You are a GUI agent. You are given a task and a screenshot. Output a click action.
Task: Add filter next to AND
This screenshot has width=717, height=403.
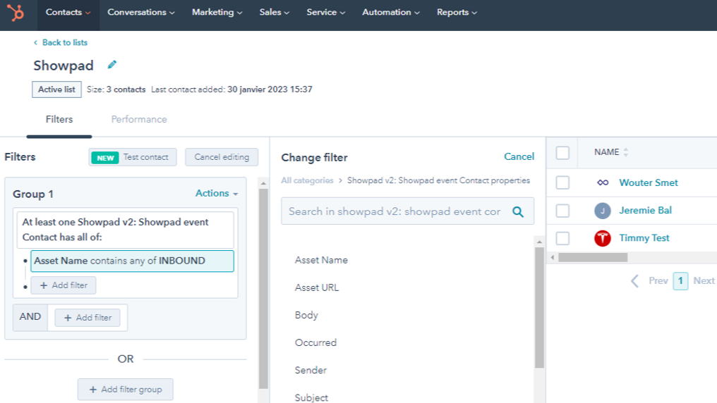point(88,318)
